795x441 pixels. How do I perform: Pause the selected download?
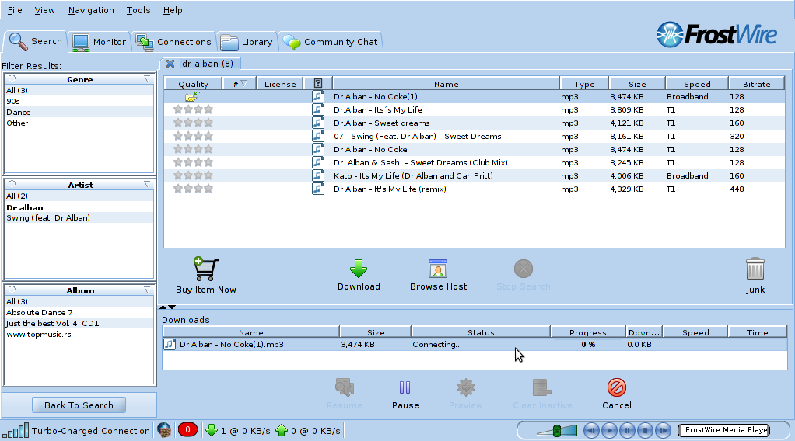405,388
